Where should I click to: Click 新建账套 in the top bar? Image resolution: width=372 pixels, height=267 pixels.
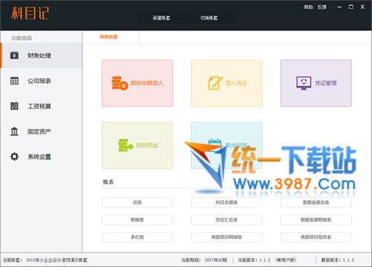pyautogui.click(x=161, y=18)
